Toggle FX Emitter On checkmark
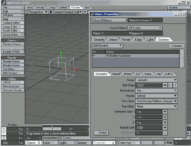The image size is (191, 146). 94,56
